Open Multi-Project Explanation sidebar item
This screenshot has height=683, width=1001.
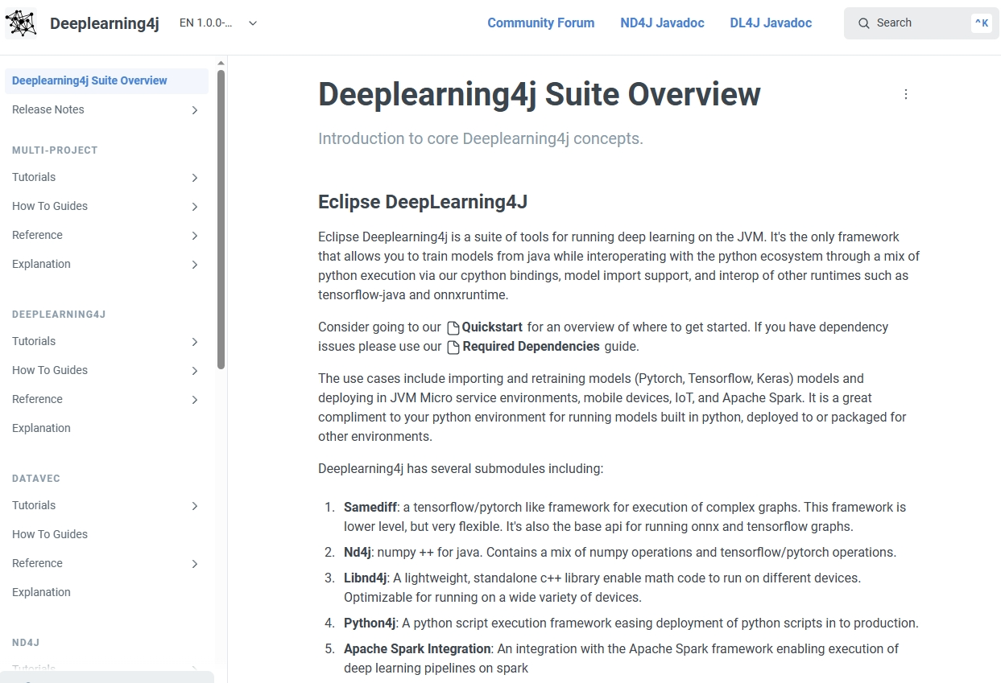click(x=41, y=264)
